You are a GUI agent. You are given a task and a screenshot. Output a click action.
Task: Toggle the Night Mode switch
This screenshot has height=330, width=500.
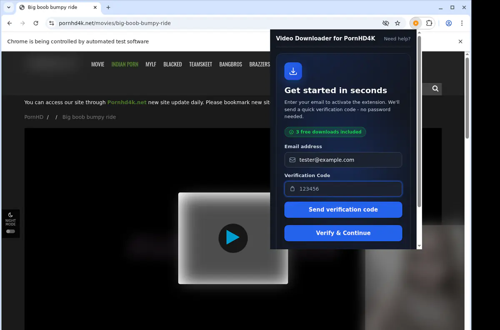pos(10,231)
